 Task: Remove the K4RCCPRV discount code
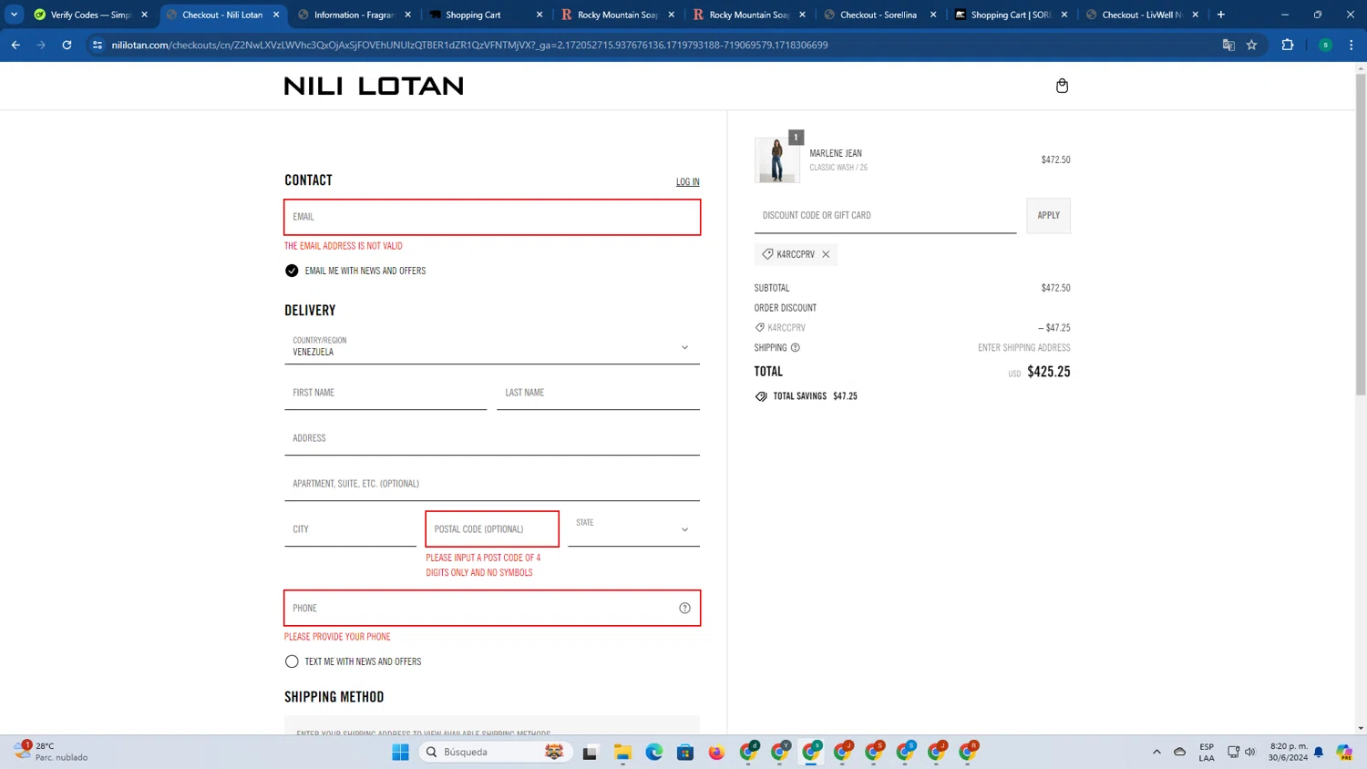click(x=826, y=254)
